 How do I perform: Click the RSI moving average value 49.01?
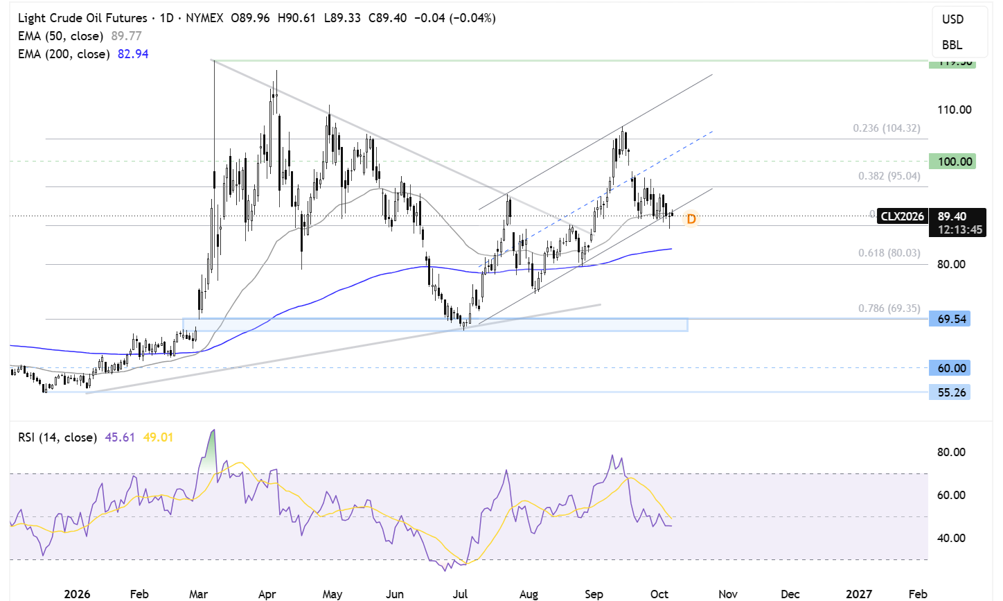pyautogui.click(x=158, y=437)
